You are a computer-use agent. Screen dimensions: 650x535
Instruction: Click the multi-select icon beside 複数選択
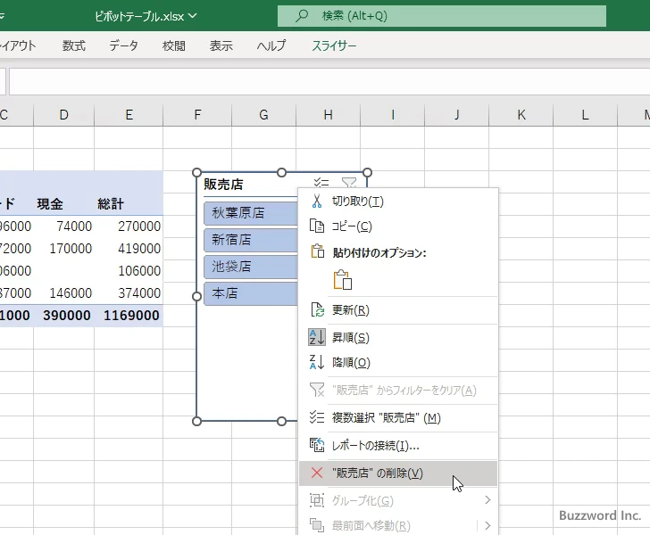click(317, 417)
